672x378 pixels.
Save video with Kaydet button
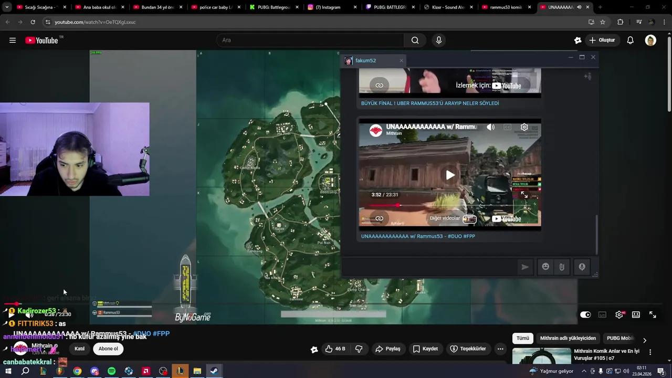point(425,349)
